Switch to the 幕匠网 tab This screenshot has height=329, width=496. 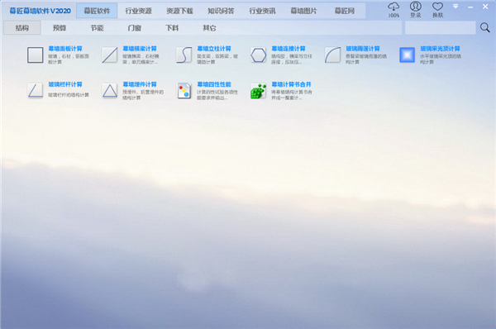coord(345,11)
